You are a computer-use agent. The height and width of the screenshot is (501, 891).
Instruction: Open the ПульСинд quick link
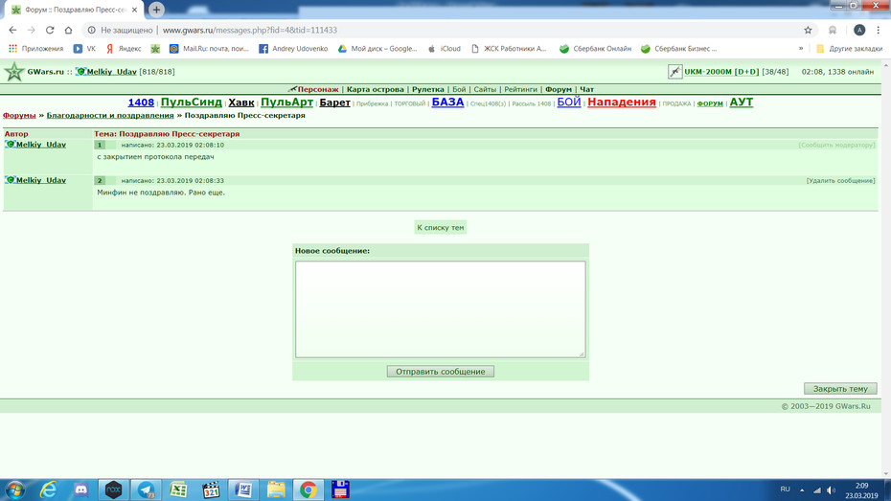[x=191, y=102]
